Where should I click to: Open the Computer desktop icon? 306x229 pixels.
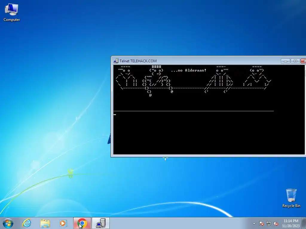pos(12,12)
